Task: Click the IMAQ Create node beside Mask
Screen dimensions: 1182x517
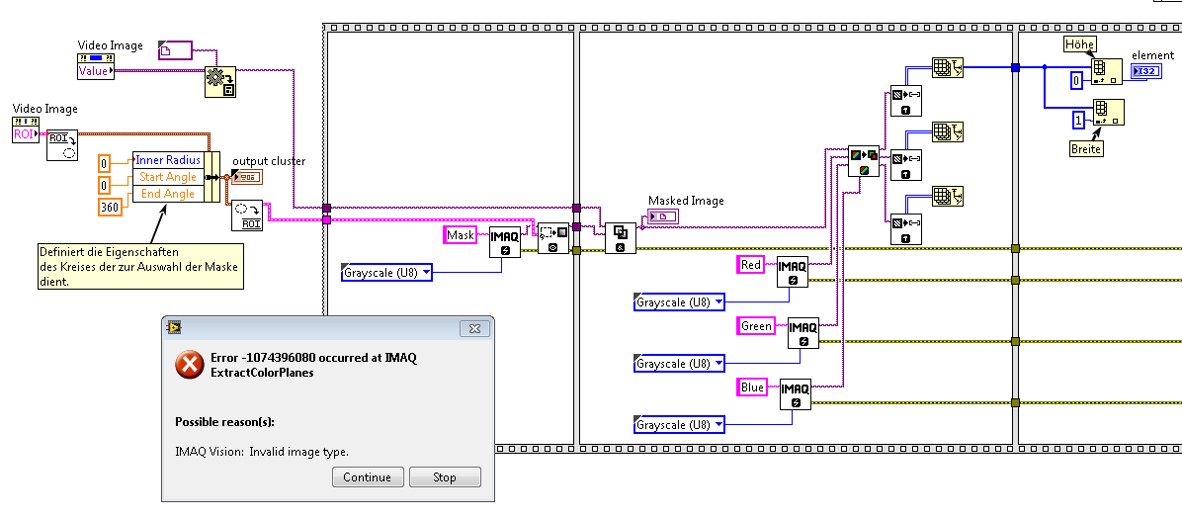Action: (x=504, y=242)
